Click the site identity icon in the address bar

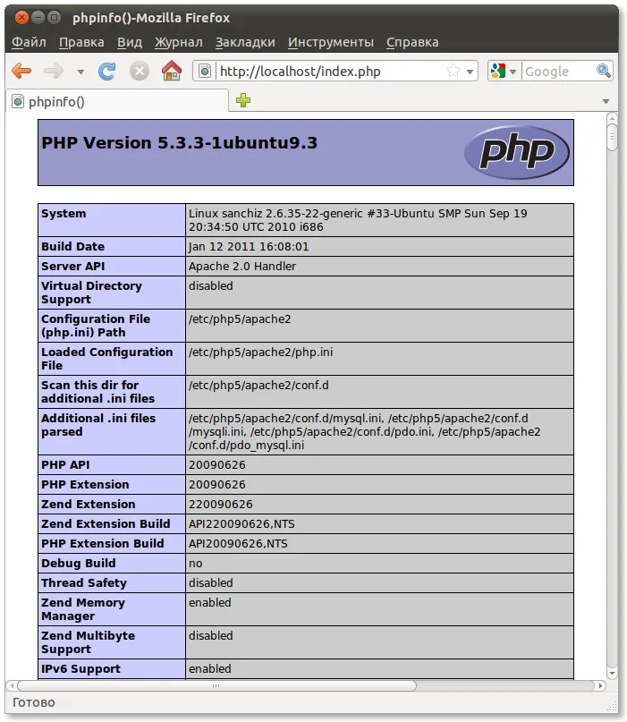click(x=205, y=71)
